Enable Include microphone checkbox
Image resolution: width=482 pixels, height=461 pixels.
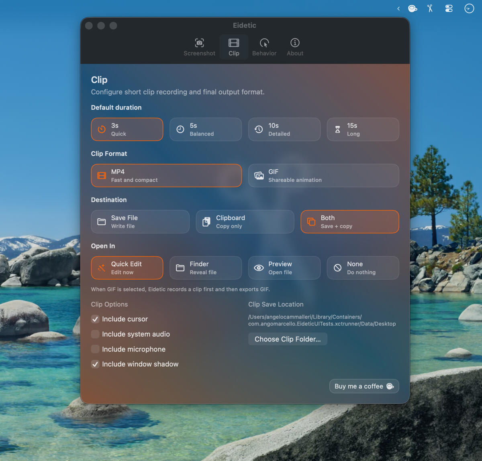pyautogui.click(x=95, y=349)
